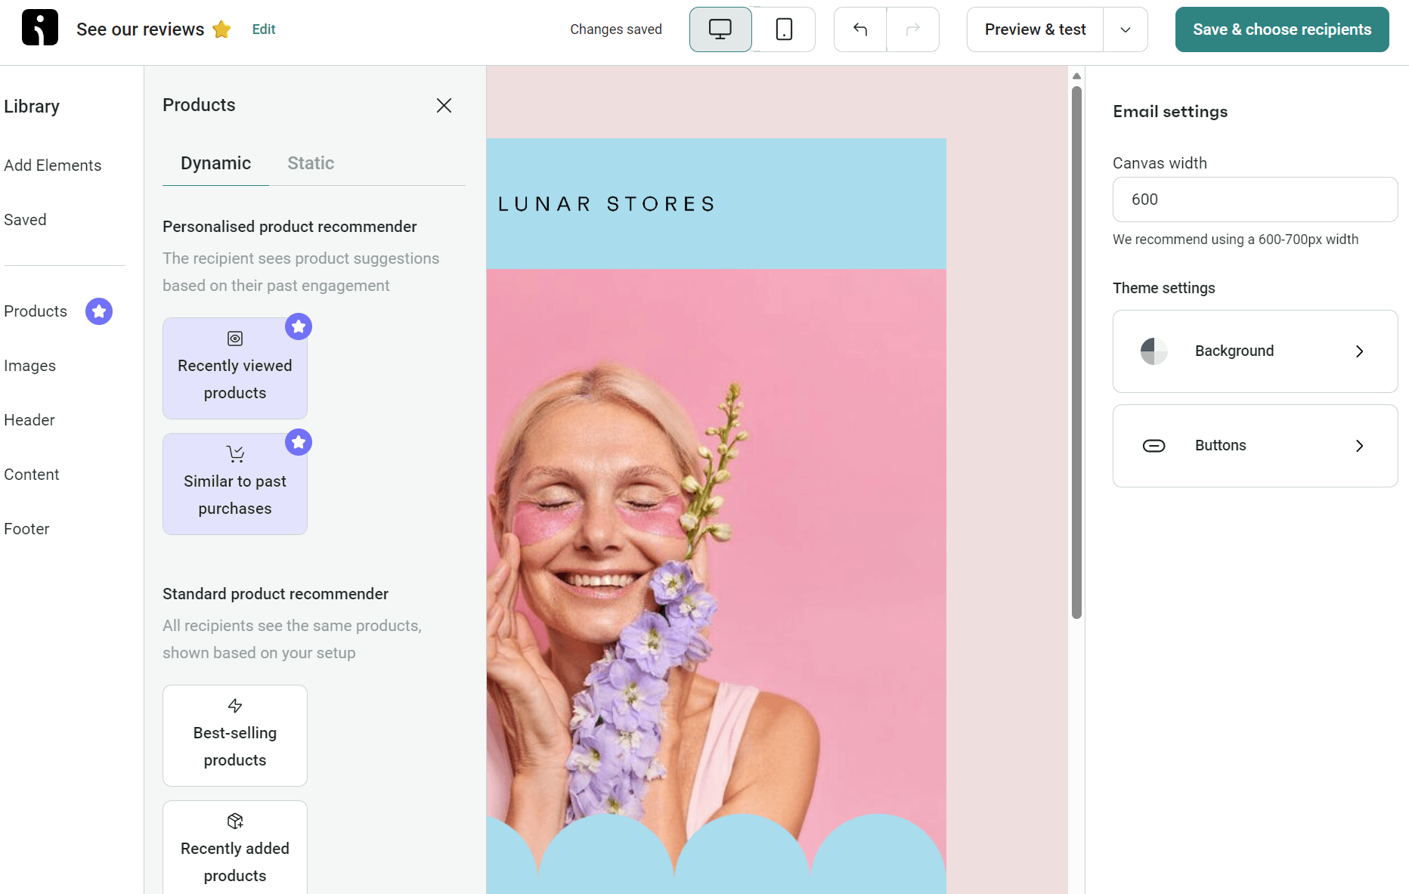This screenshot has height=894, width=1409.
Task: Click the Library heading
Action: (32, 107)
